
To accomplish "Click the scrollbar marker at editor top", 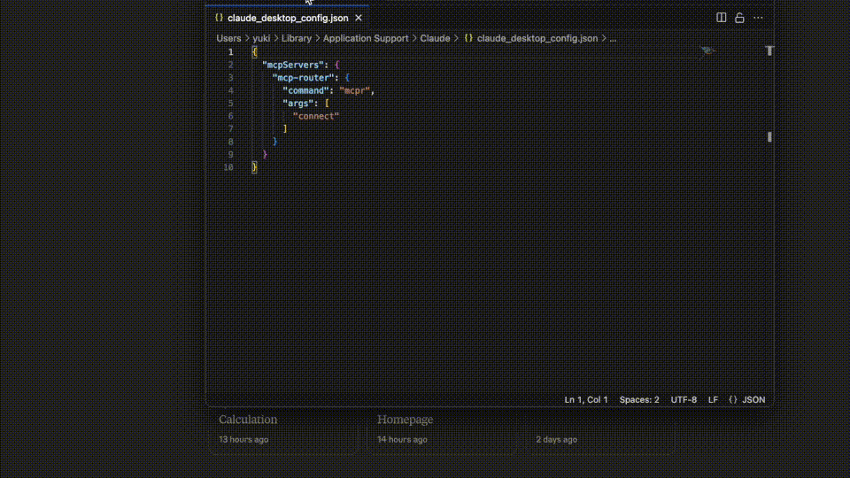I will pyautogui.click(x=769, y=51).
